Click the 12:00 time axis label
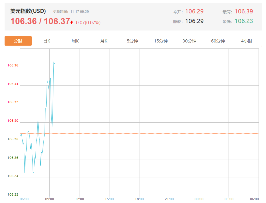 (79, 199)
